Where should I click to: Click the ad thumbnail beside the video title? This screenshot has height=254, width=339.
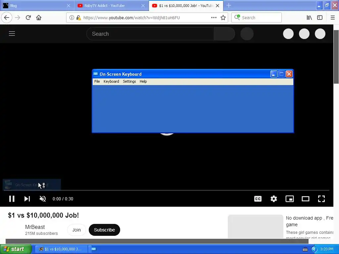[255, 227]
